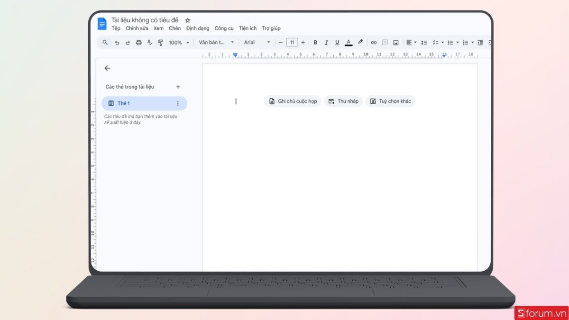Screen dimensions: 569x320
Task: Click the font size field showing 11
Action: coord(292,43)
